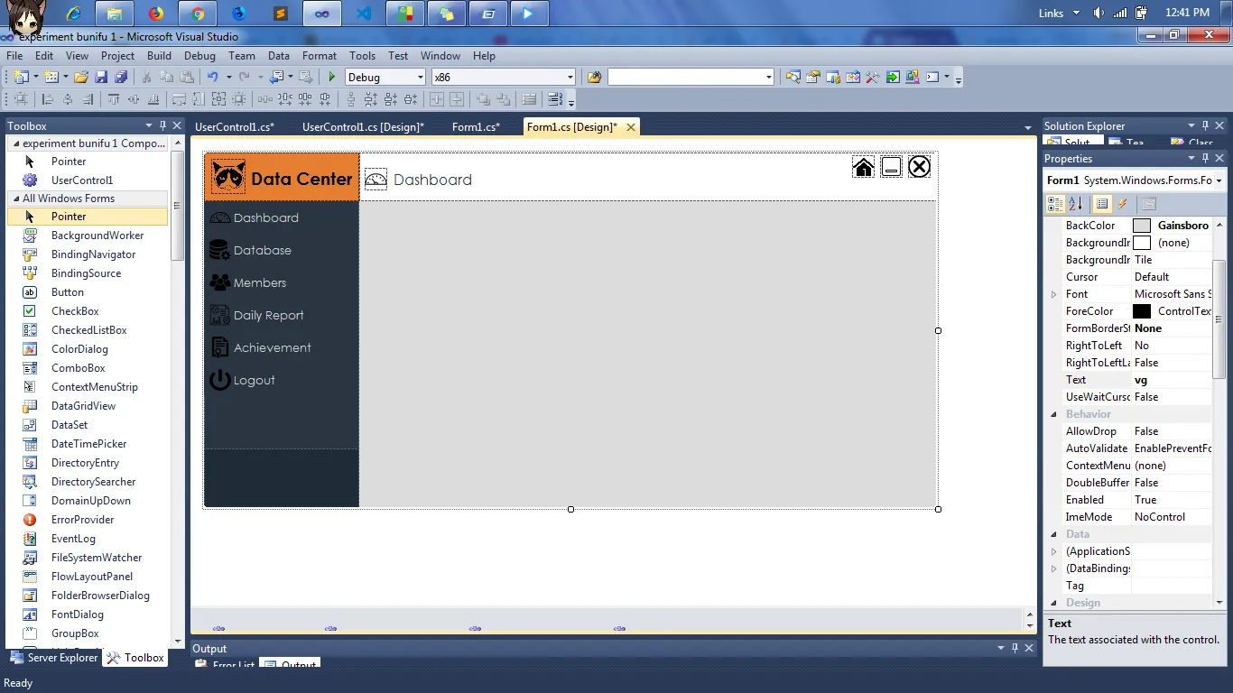The image size is (1233, 693).
Task: Open Google Chrome from the taskbar
Action: tap(199, 14)
